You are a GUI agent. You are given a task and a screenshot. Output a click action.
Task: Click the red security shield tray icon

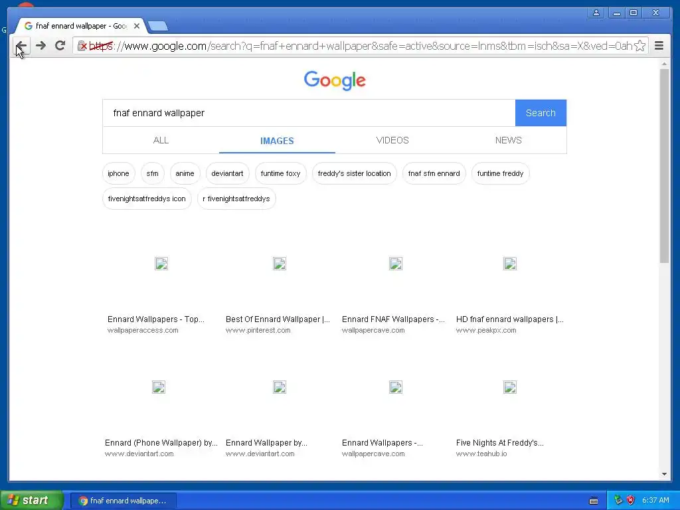click(x=631, y=501)
